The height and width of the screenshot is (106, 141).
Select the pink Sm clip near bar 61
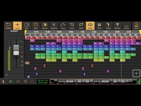pyautogui.click(x=107, y=41)
